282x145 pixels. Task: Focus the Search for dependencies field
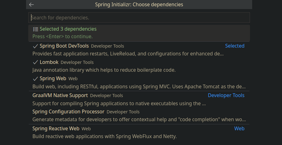click(x=139, y=18)
